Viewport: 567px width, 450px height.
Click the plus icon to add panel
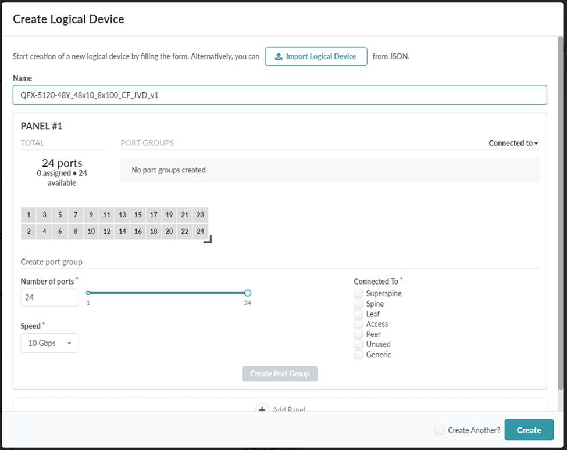(262, 409)
